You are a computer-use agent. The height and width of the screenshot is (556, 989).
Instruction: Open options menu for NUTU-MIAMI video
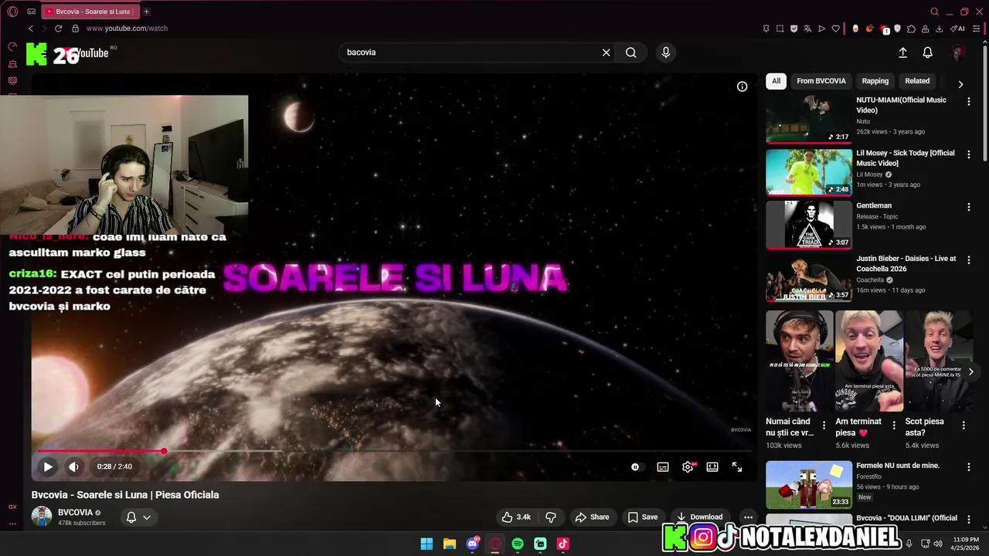click(x=969, y=101)
